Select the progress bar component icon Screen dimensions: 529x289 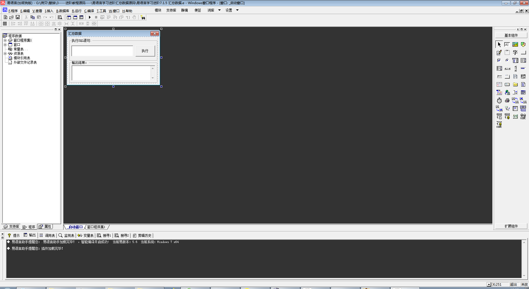tap(523, 68)
